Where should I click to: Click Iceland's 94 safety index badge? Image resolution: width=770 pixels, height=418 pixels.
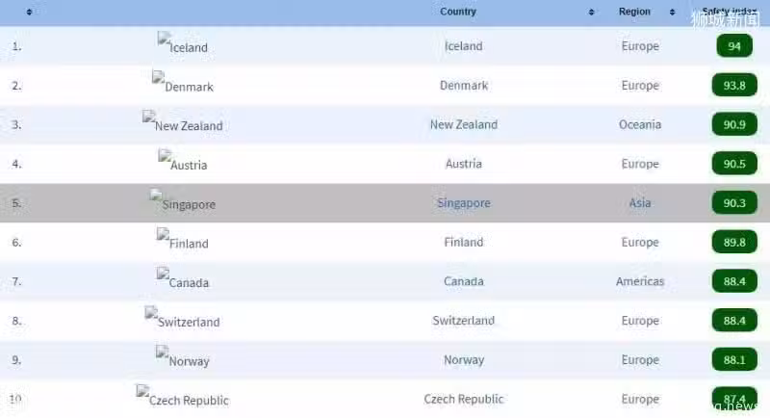point(734,45)
